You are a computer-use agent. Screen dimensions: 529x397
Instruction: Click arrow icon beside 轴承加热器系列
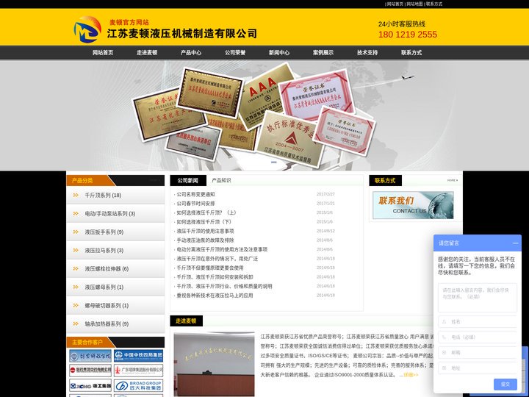pyautogui.click(x=76, y=323)
